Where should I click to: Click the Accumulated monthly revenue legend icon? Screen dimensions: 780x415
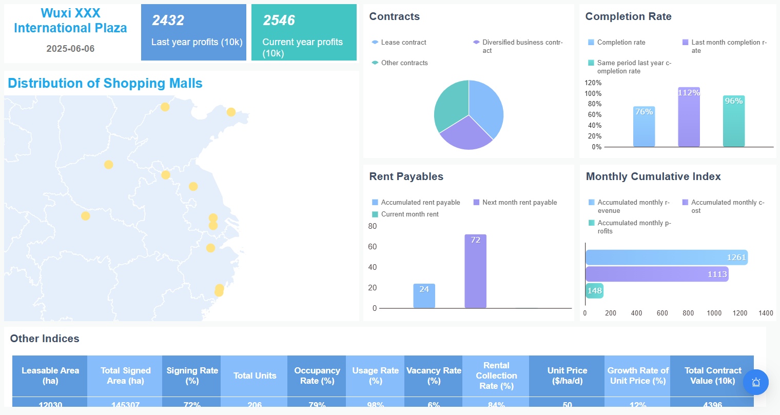pyautogui.click(x=591, y=202)
